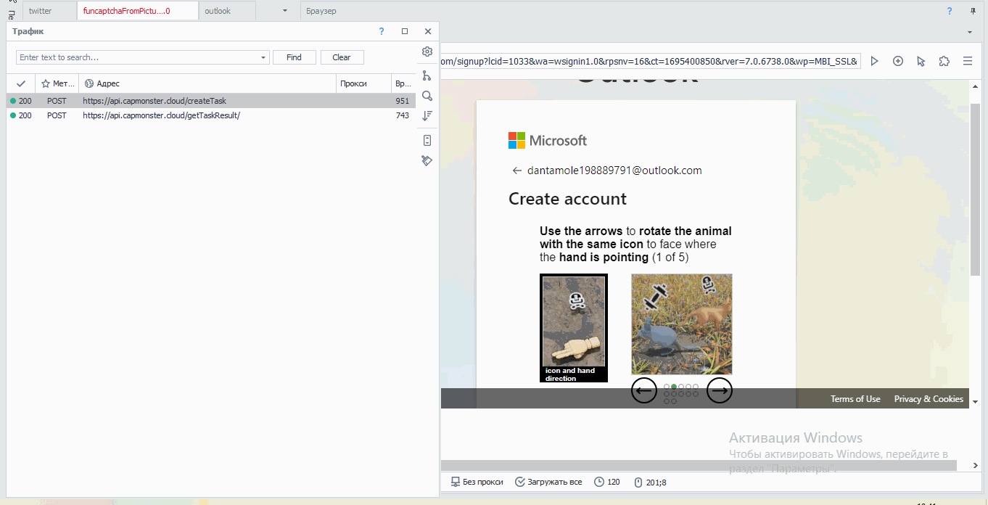The height and width of the screenshot is (505, 988).
Task: Click the broom clear-traffic icon
Action: 427,160
